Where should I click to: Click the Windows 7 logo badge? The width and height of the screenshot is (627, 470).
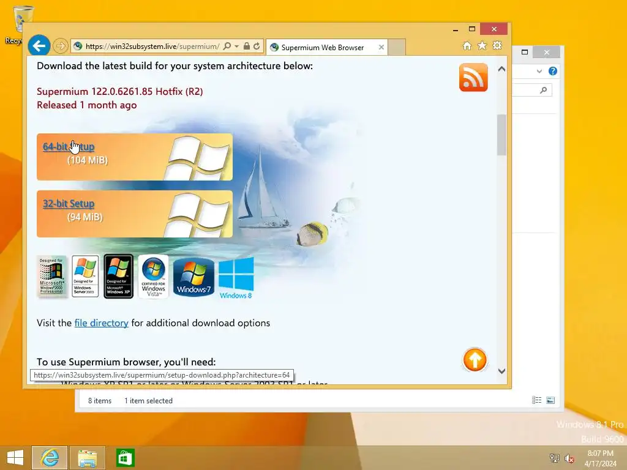click(193, 277)
